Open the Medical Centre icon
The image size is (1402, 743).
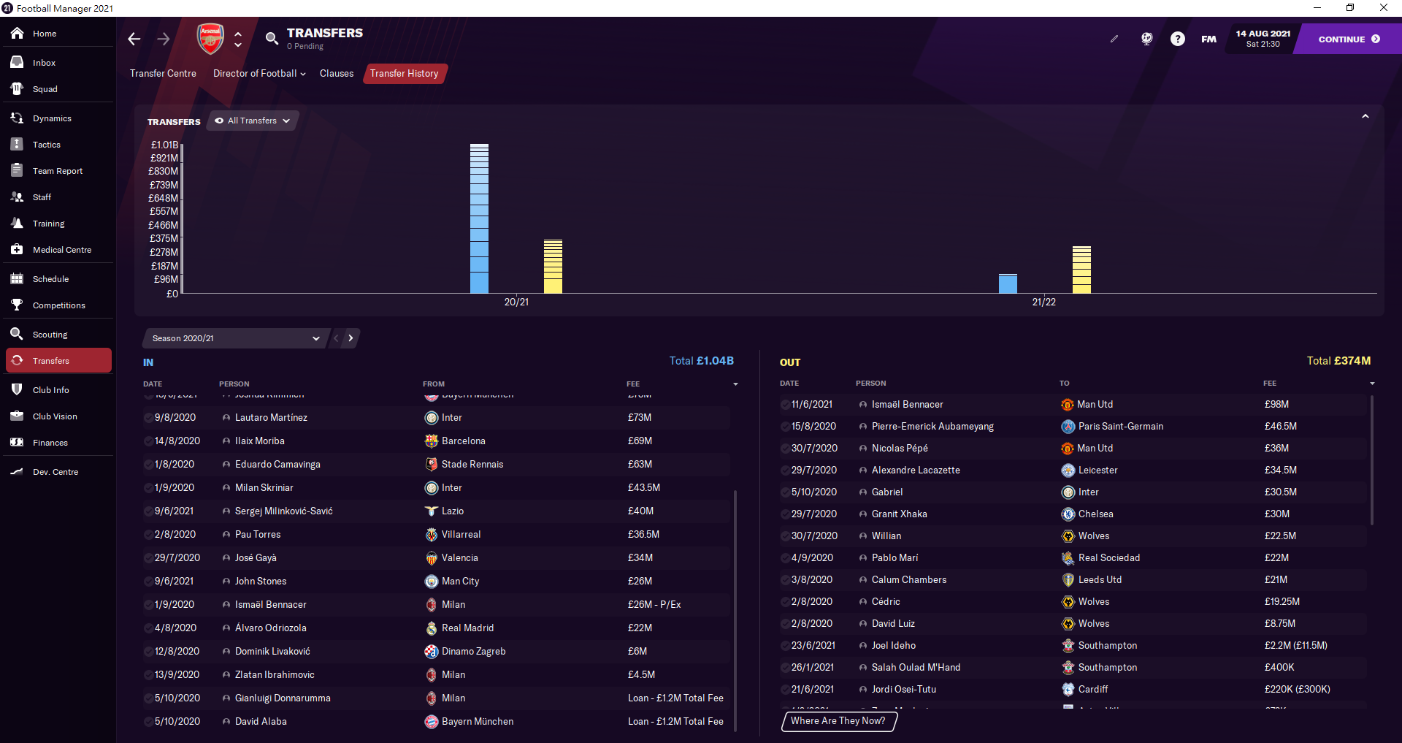[18, 250]
